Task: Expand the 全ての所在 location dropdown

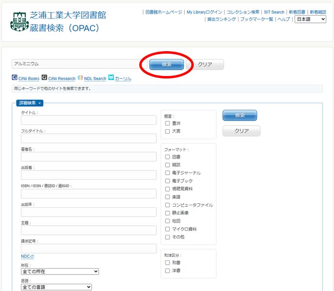Action: tap(60, 271)
